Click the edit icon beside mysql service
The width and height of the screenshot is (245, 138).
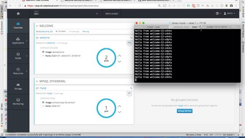point(131,88)
